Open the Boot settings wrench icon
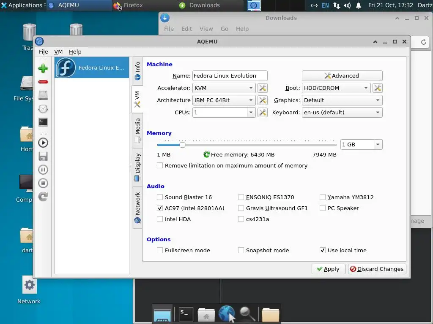433x324 pixels. (x=377, y=88)
